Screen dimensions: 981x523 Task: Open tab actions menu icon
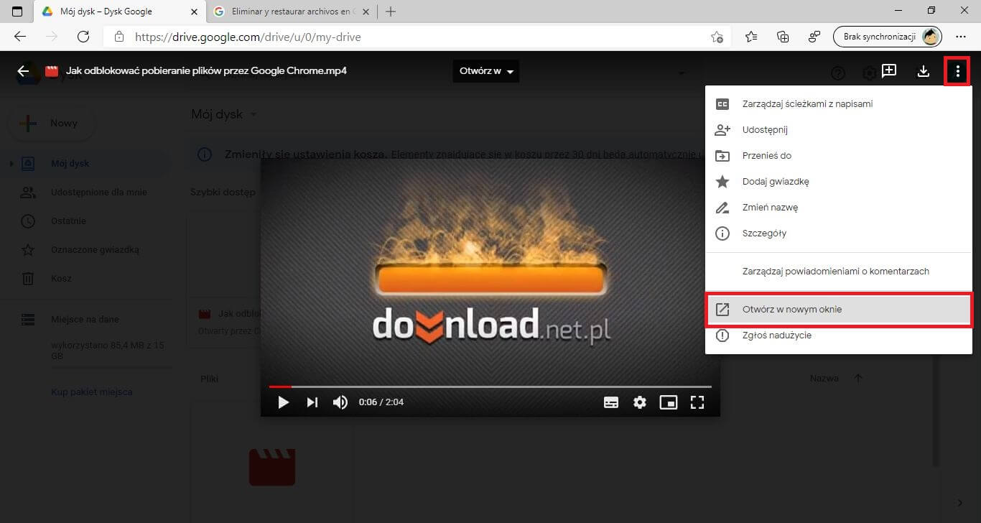click(x=17, y=11)
